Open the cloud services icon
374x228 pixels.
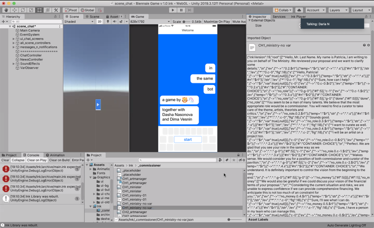click(299, 10)
